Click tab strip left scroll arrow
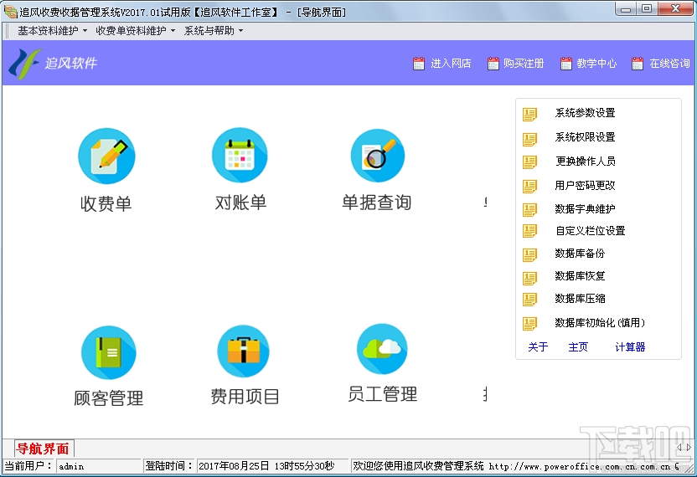Screen dimensions: 697x477 [679, 447]
